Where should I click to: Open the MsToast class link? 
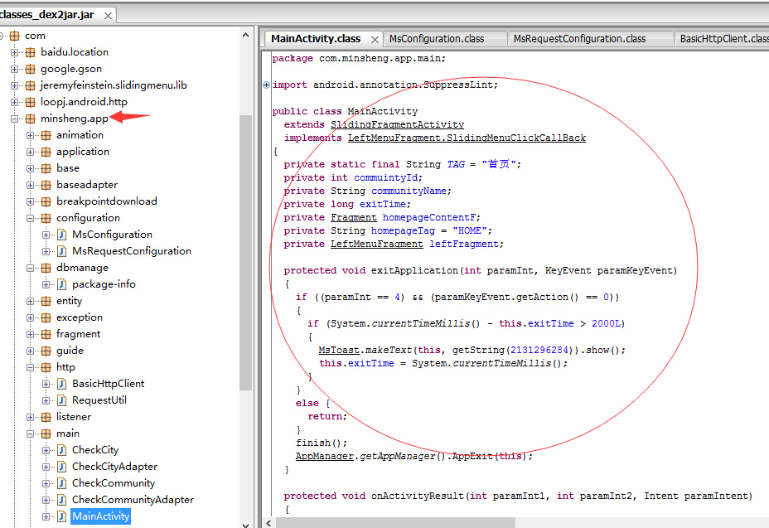[339, 350]
